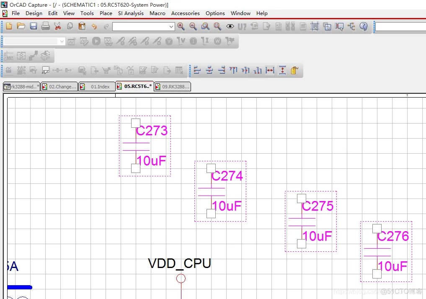Switch to the 09.RK3288 tab

coord(172,87)
